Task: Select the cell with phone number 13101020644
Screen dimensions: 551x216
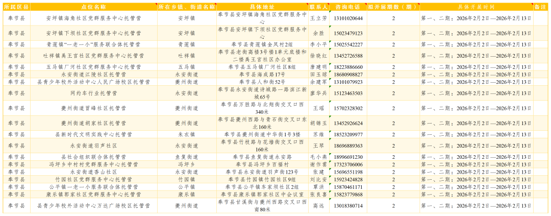Action: point(347,18)
